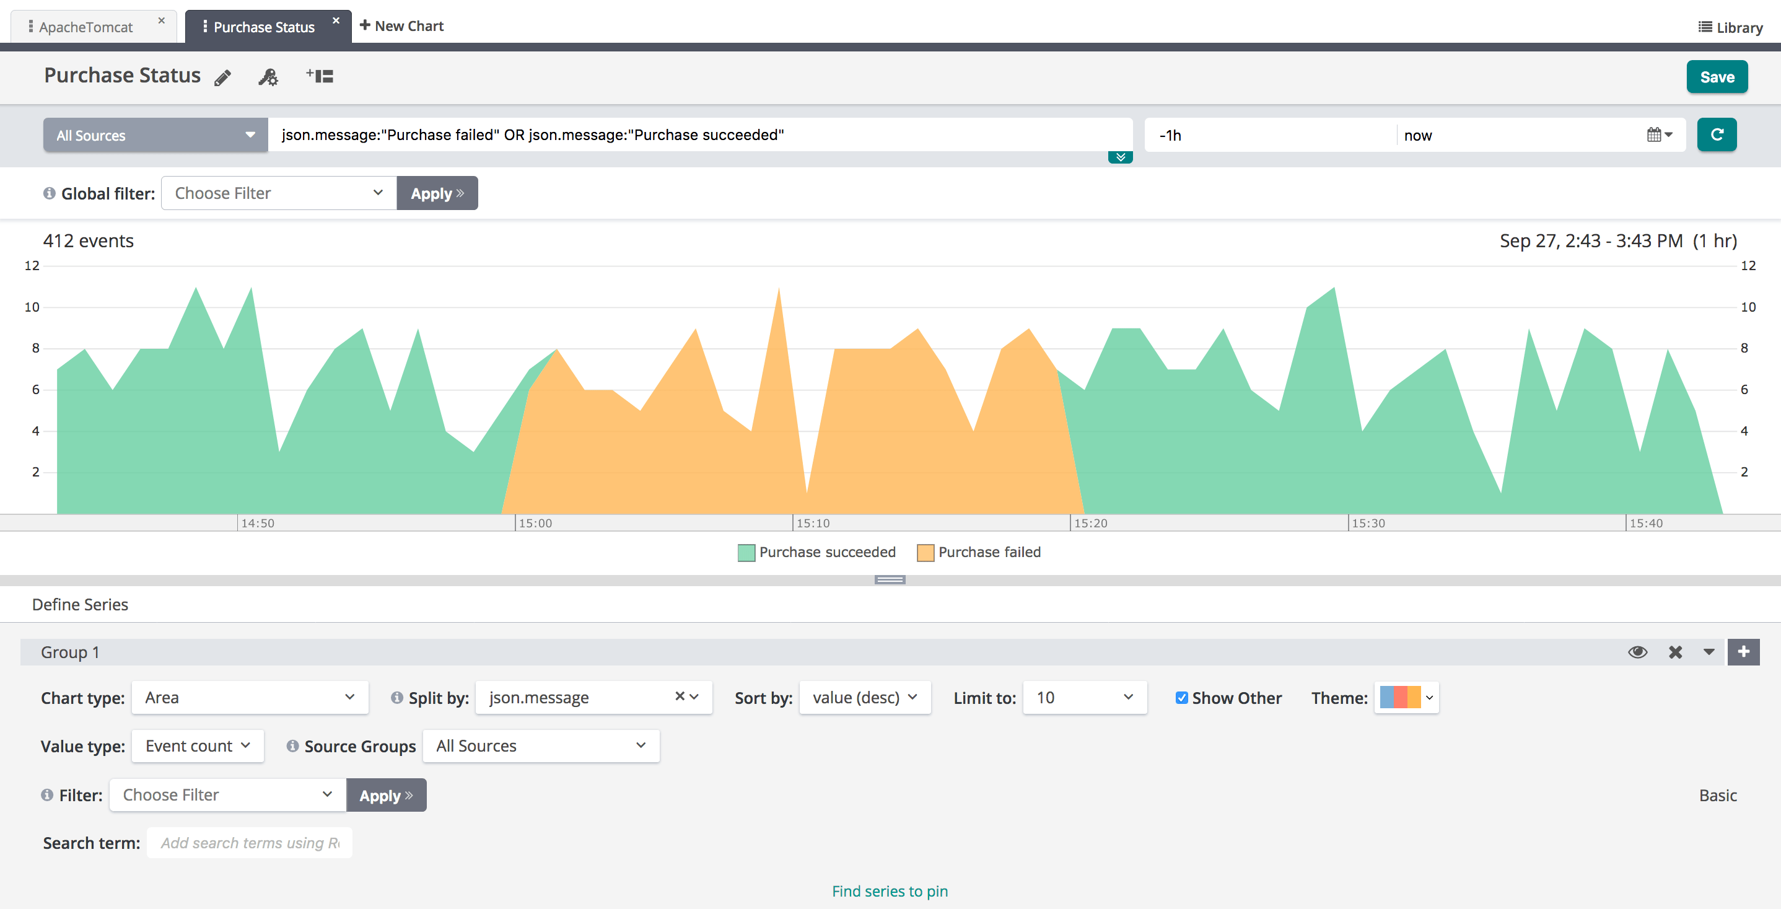The height and width of the screenshot is (909, 1781).
Task: Add a new series group
Action: [1743, 652]
